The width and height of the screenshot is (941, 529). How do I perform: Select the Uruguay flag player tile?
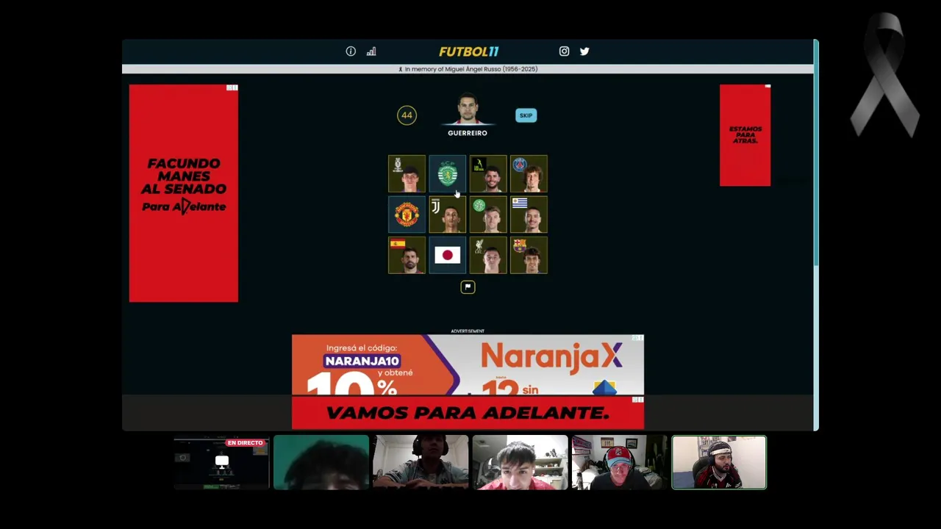(529, 215)
